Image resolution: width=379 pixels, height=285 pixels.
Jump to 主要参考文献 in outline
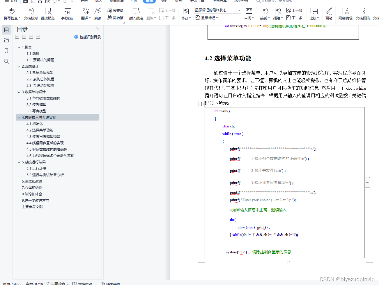click(x=32, y=207)
